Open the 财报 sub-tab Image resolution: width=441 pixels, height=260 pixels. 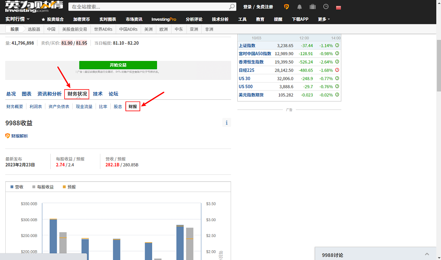(133, 107)
